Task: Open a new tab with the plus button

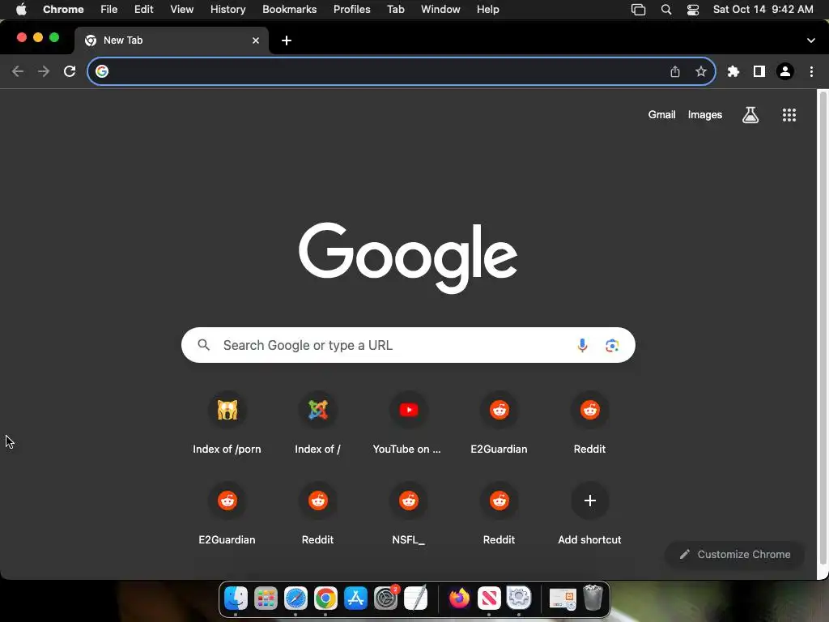Action: [x=287, y=40]
